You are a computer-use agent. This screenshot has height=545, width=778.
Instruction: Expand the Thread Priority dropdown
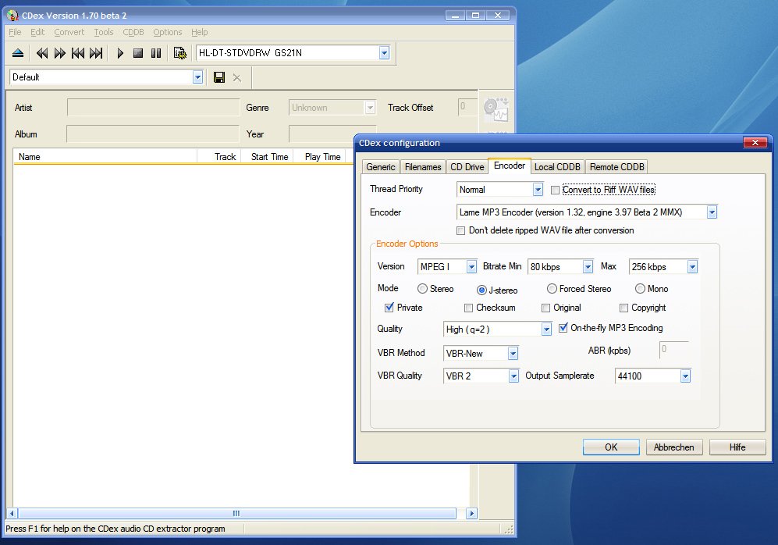[x=538, y=190]
